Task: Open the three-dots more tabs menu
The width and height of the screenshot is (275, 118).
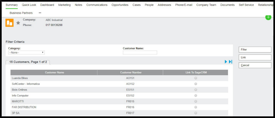Action: click(40, 13)
